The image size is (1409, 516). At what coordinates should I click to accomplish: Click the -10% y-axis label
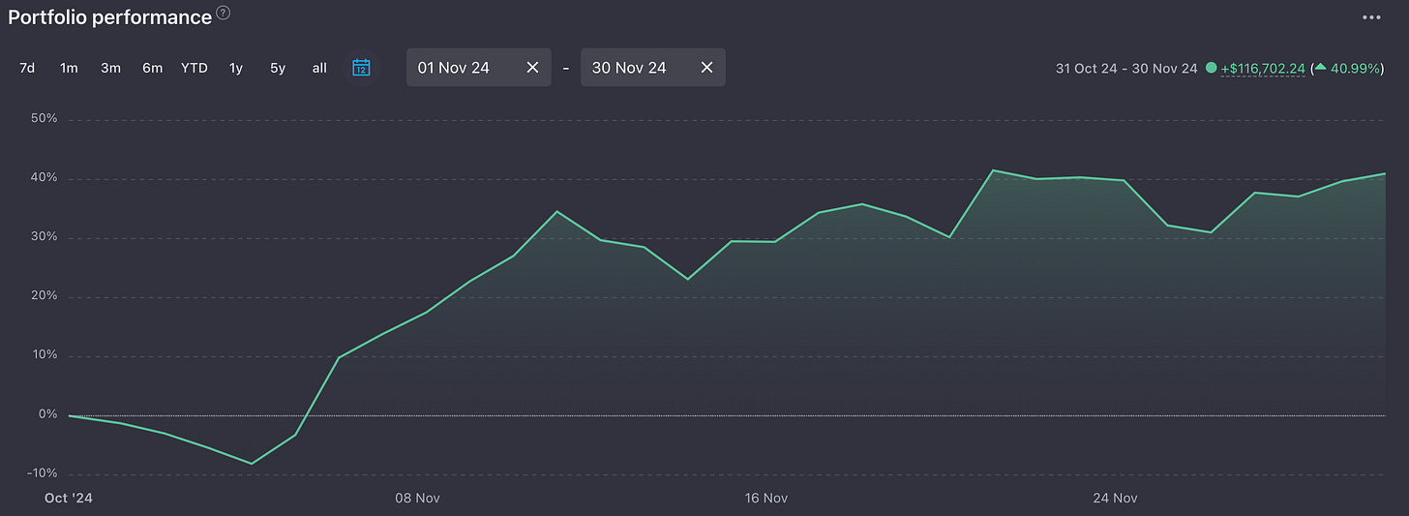click(x=43, y=473)
